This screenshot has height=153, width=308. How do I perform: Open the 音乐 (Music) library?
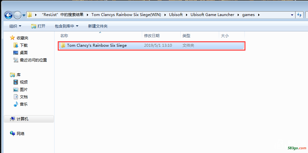click(23, 104)
